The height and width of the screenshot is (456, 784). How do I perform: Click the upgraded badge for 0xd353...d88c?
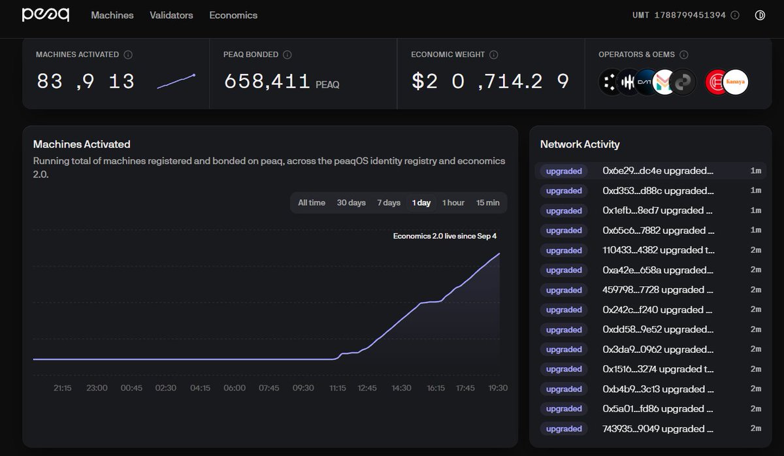[564, 191]
